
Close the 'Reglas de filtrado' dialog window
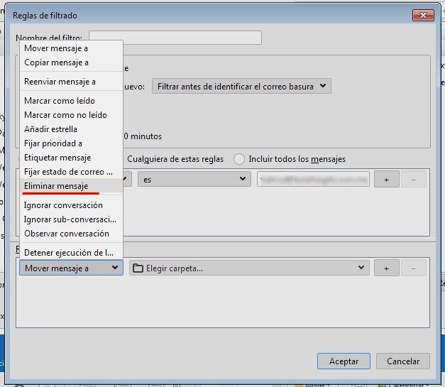click(423, 16)
